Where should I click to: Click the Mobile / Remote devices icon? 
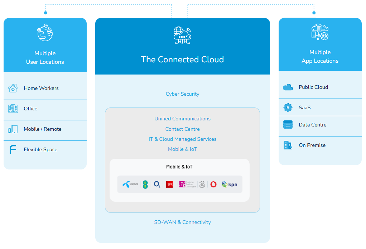pyautogui.click(x=13, y=129)
